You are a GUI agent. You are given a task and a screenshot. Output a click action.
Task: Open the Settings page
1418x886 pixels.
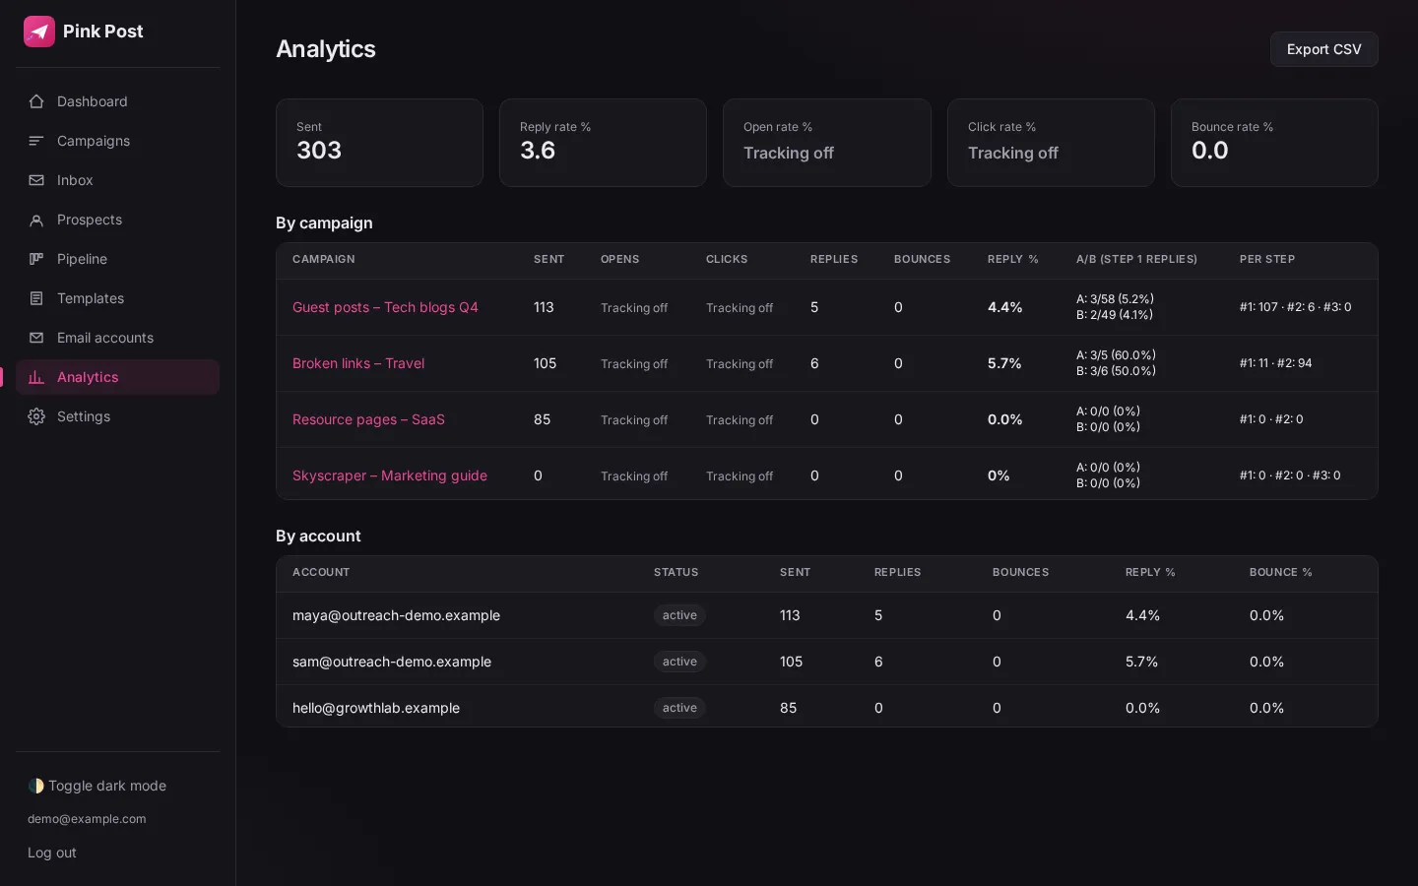click(x=117, y=416)
